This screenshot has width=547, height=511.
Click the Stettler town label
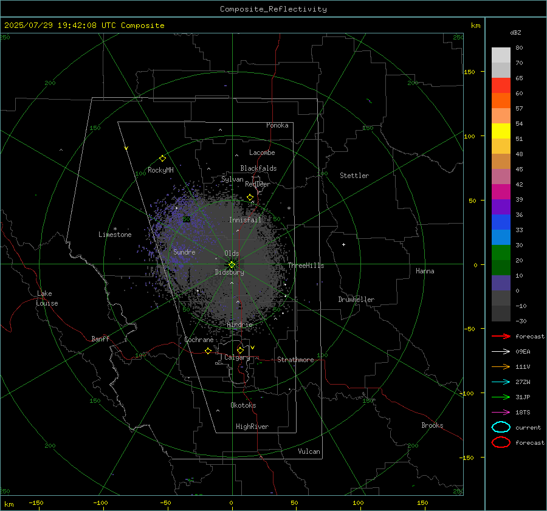pyautogui.click(x=354, y=176)
